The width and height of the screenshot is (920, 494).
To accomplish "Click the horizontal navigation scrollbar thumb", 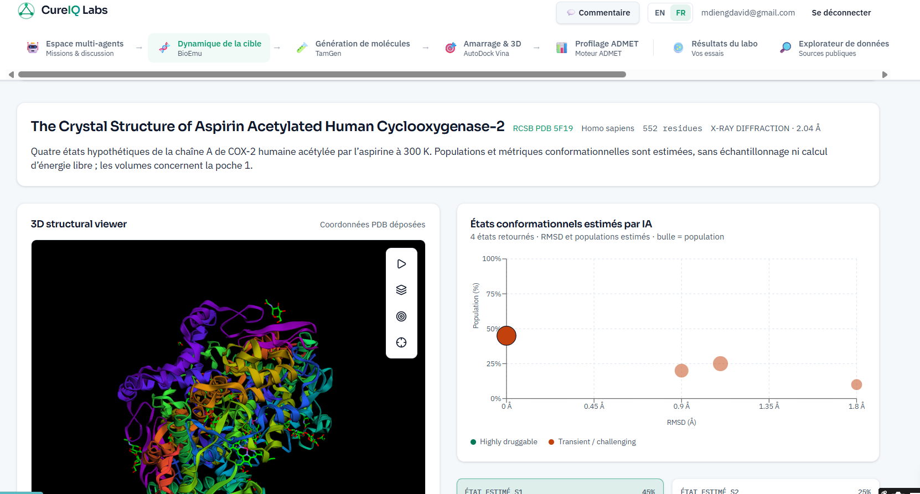I will click(322, 74).
